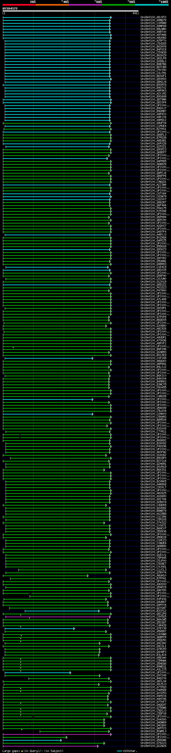Pick the UniRef100_A4RYJ3 hit label
The height and width of the screenshot is (753, 171).
tap(153, 235)
